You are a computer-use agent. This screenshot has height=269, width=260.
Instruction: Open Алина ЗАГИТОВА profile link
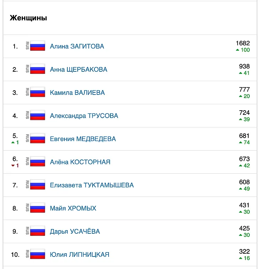(77, 46)
